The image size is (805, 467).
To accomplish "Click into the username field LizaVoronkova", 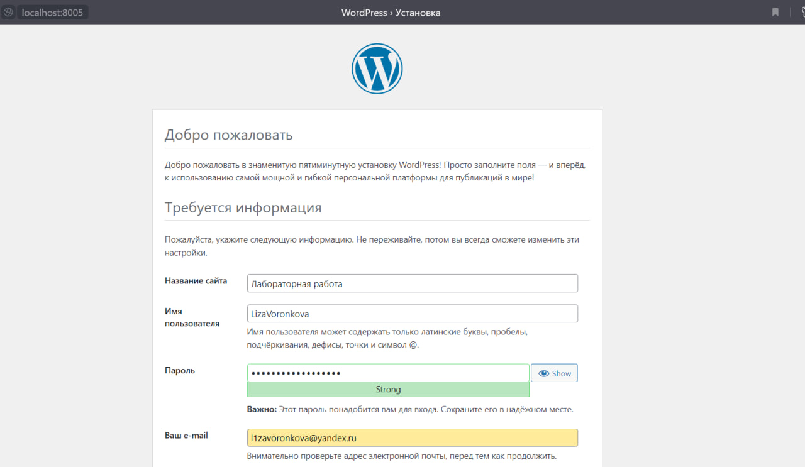I will (x=413, y=314).
